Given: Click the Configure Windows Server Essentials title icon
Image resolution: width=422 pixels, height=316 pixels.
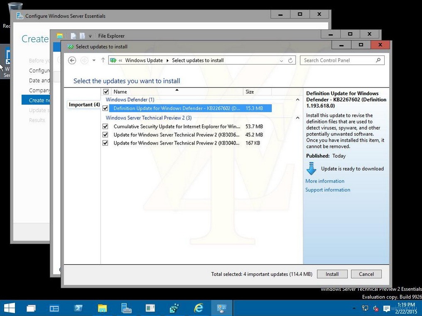Looking at the screenshot, I should tap(20, 16).
